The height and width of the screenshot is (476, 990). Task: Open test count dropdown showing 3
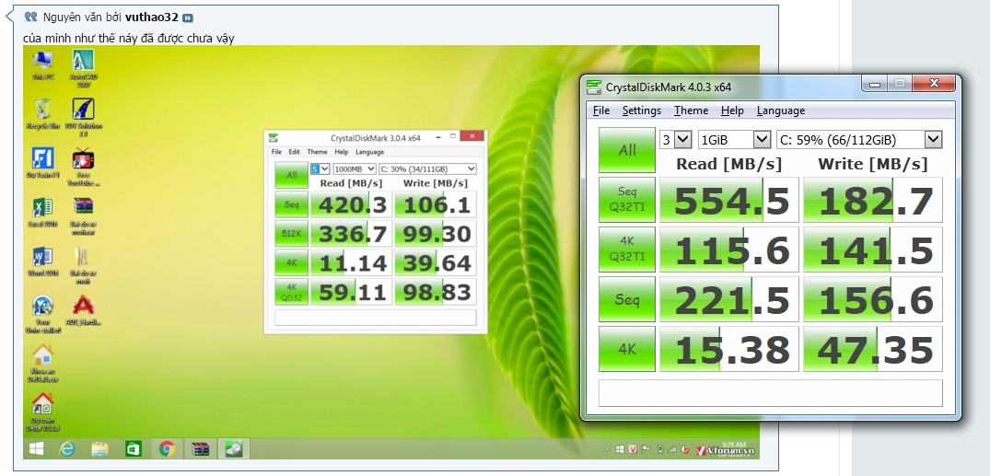[x=676, y=139]
